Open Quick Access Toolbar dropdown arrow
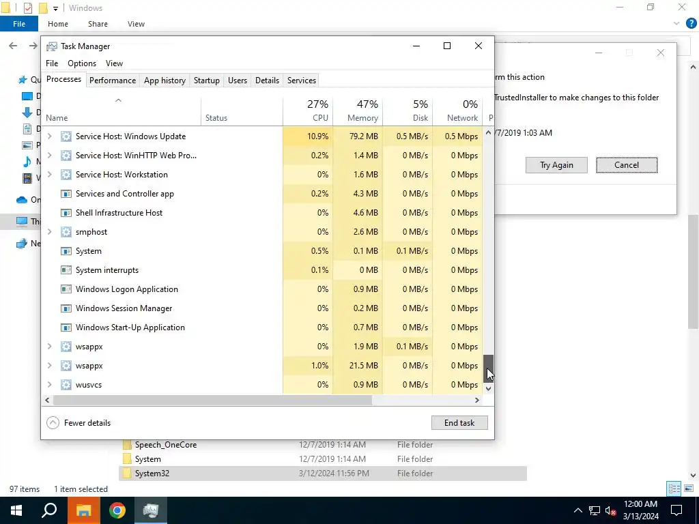Viewport: 699px width, 524px height. click(56, 8)
